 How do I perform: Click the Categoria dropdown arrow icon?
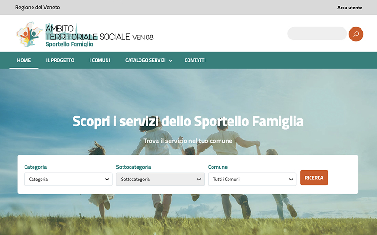coord(107,180)
